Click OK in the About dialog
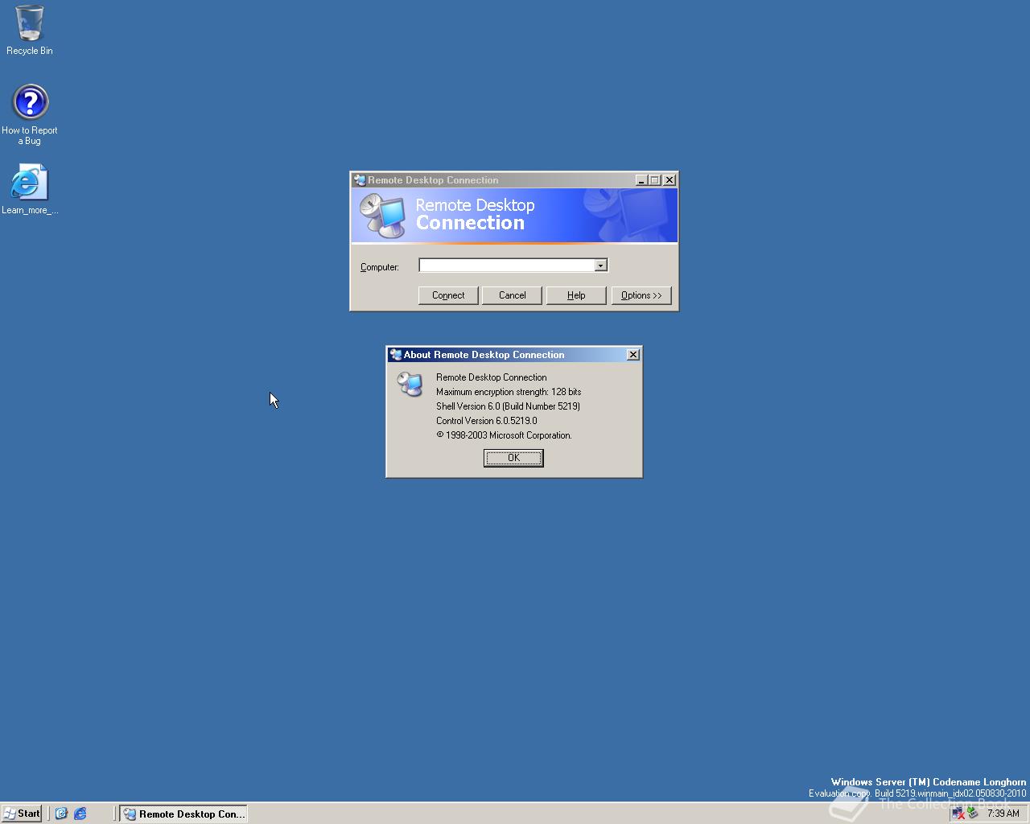The image size is (1030, 824). coord(513,458)
